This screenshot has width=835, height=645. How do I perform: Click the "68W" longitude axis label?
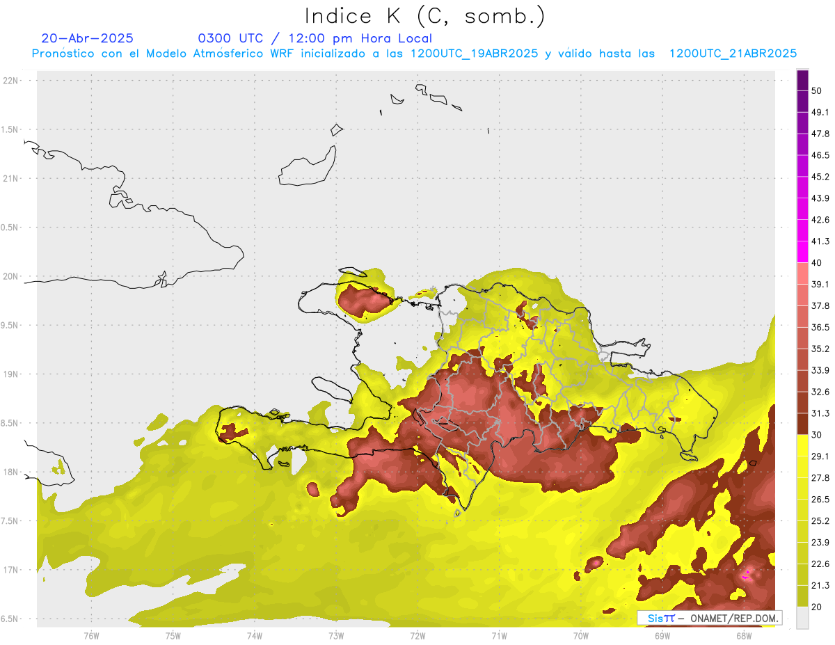[744, 635]
